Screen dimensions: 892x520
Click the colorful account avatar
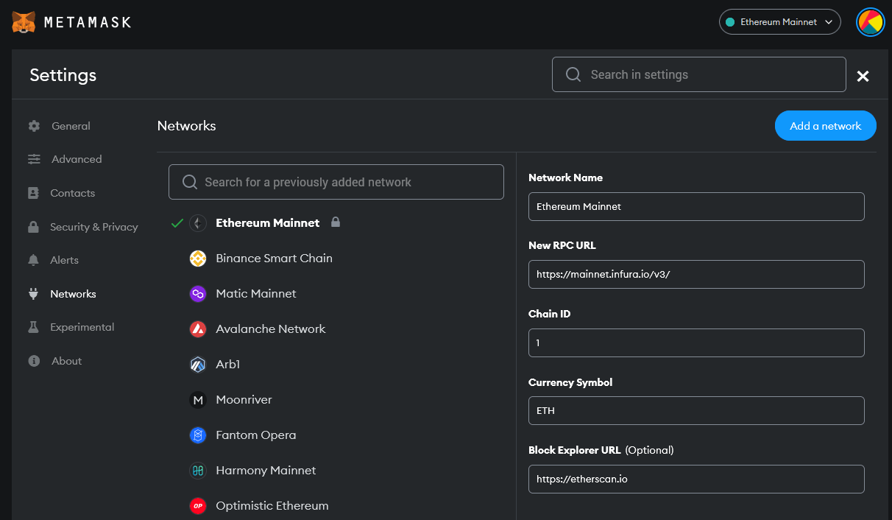[x=870, y=21]
